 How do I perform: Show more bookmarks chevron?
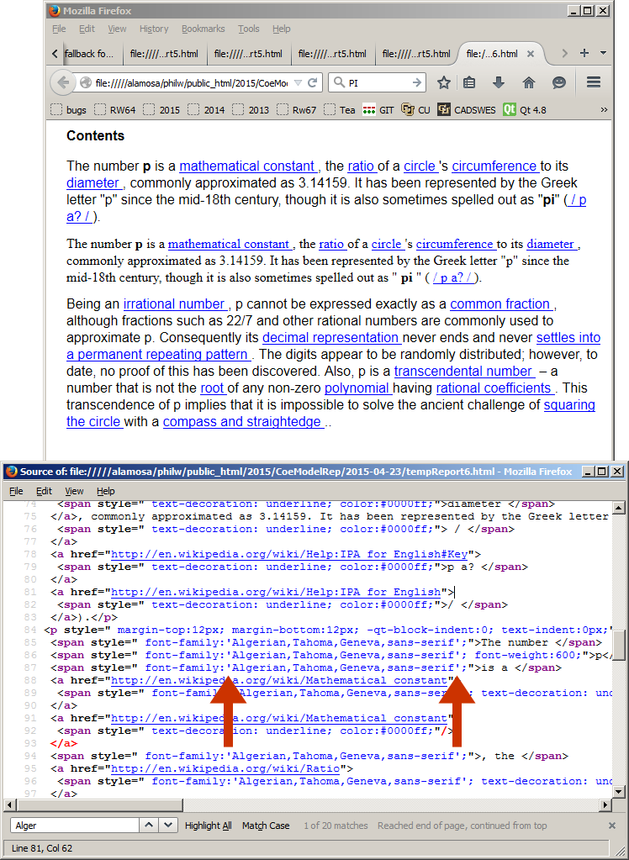pyautogui.click(x=604, y=109)
